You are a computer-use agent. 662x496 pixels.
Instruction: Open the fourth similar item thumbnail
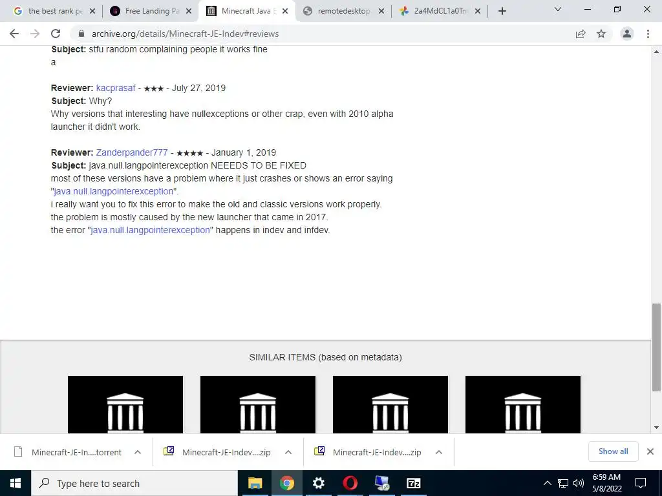(x=523, y=404)
